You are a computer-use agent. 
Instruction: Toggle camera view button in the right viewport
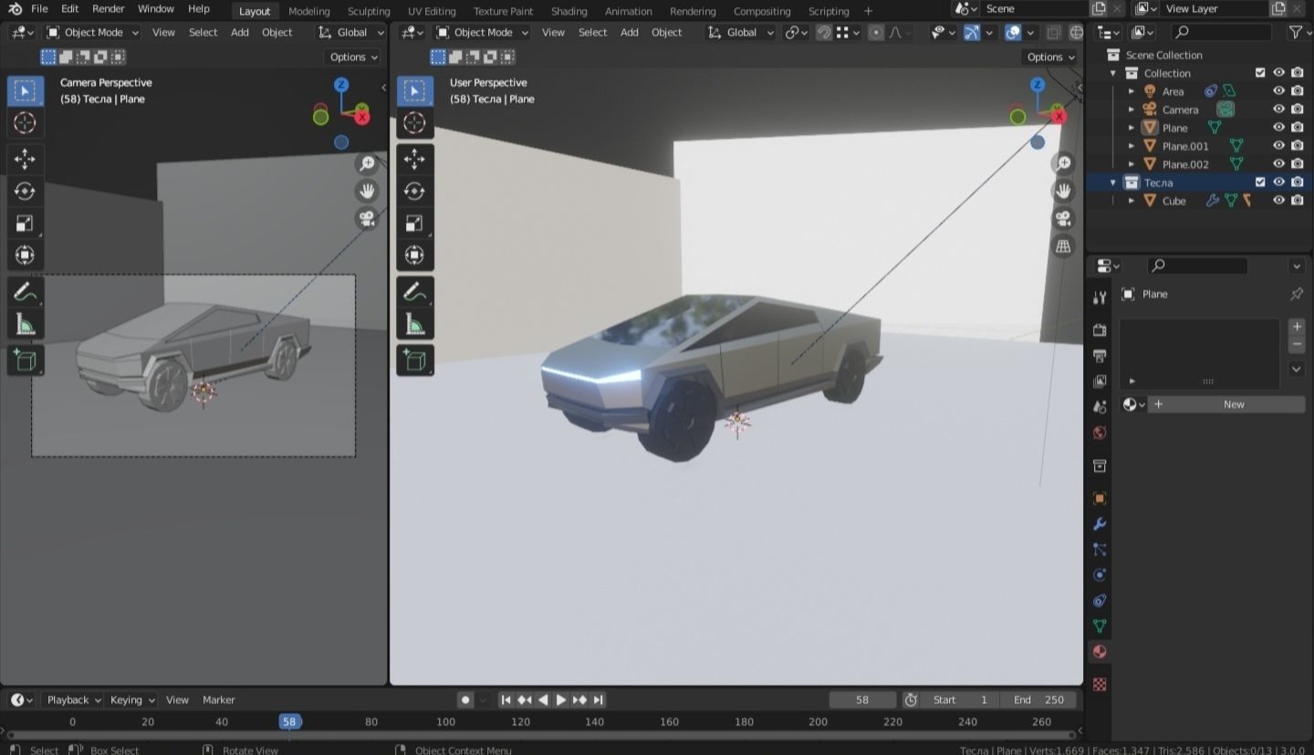[x=1063, y=219]
